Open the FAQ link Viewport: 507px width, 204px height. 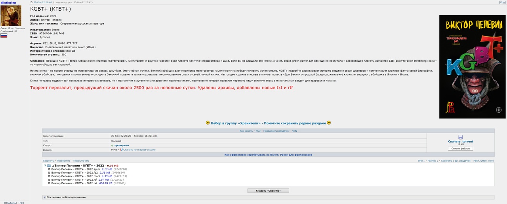click(258, 130)
